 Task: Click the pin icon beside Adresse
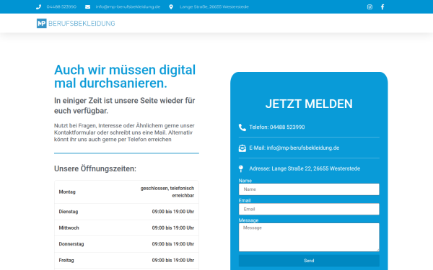coord(241,168)
